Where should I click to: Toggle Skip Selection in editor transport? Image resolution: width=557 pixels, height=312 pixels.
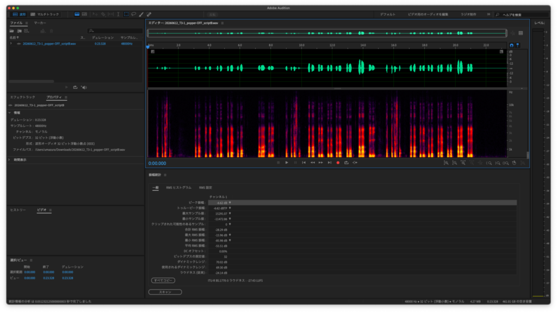click(355, 163)
